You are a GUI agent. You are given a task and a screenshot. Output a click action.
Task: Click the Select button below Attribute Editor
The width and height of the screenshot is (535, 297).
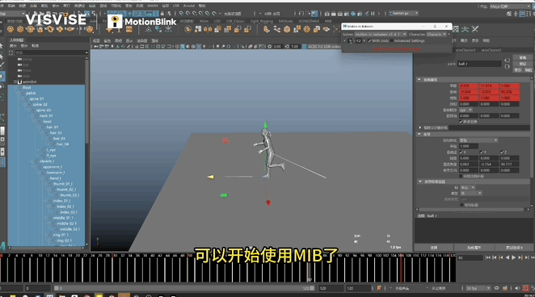433,248
